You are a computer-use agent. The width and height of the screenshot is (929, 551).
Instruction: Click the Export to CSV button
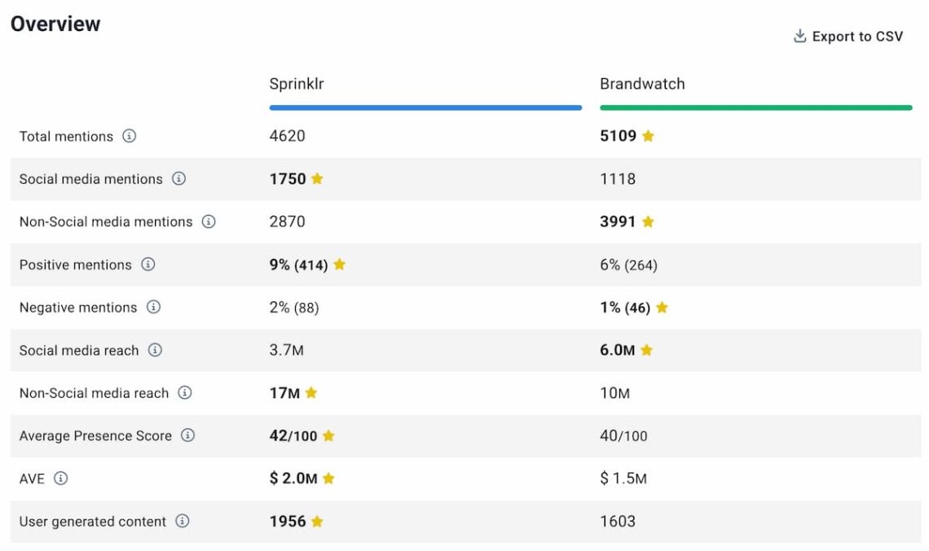coord(856,37)
